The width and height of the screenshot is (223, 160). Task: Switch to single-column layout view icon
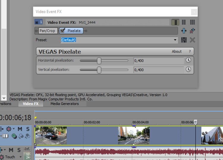tap(175, 22)
